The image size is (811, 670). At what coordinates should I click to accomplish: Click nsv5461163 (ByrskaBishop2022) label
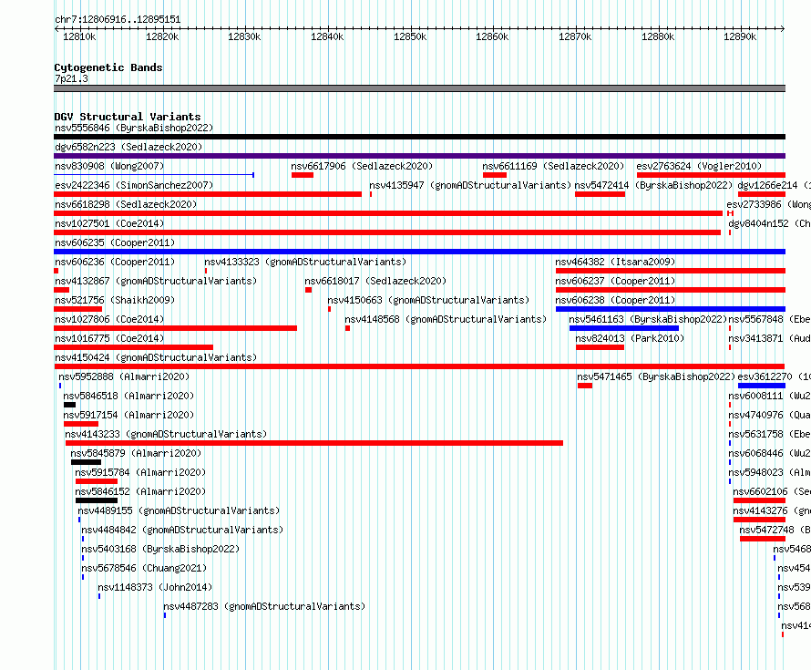pyautogui.click(x=648, y=319)
